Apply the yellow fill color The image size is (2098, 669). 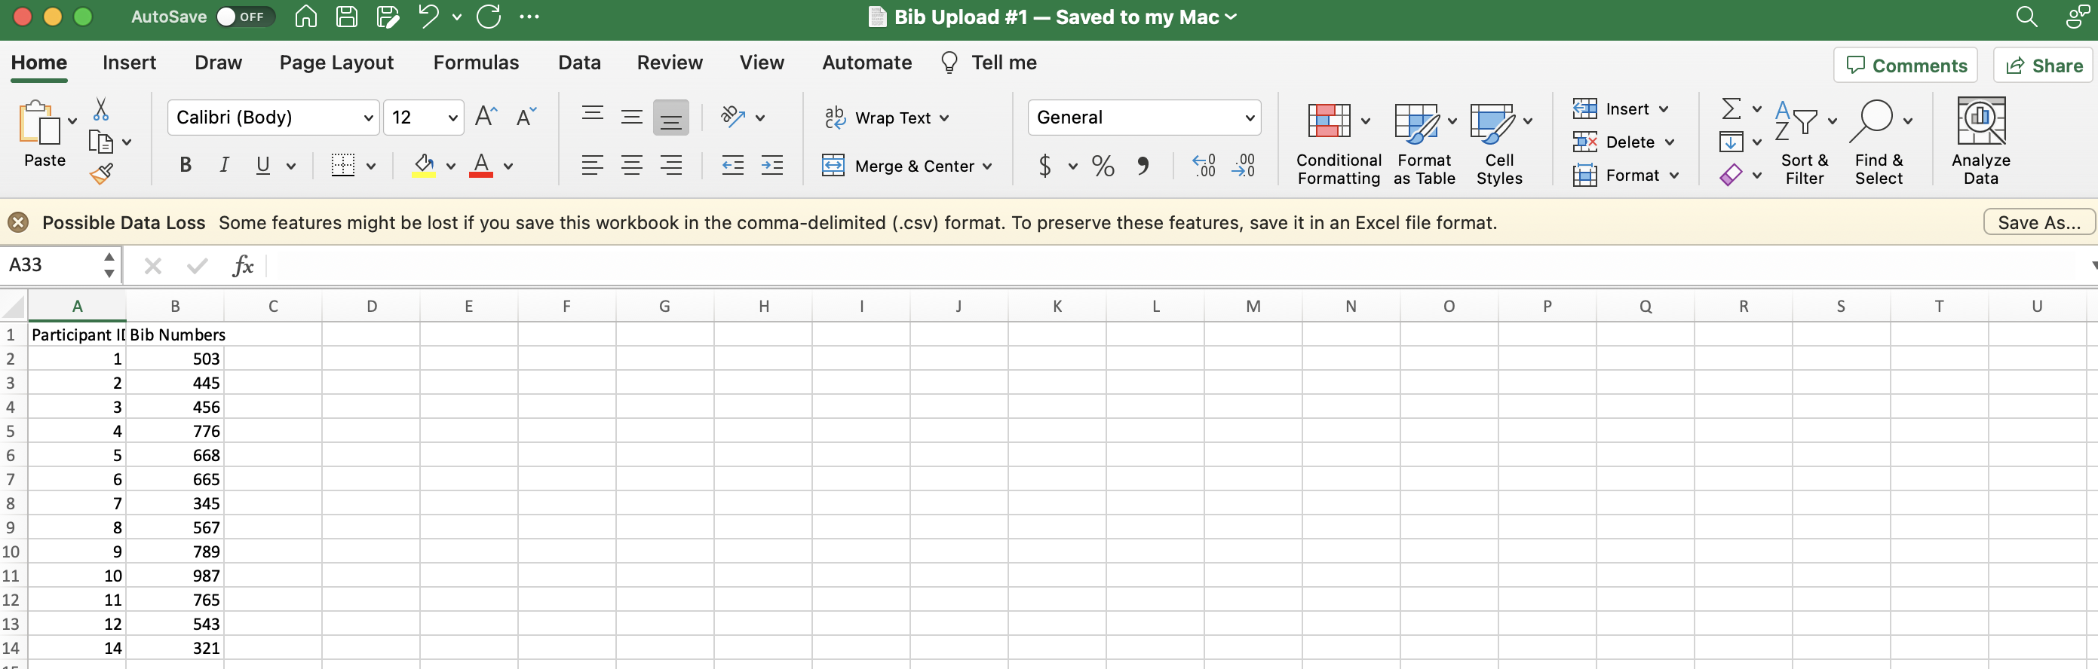pos(424,166)
